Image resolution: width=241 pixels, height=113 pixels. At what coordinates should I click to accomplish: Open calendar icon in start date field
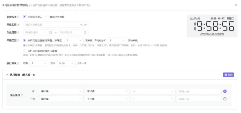51,33
